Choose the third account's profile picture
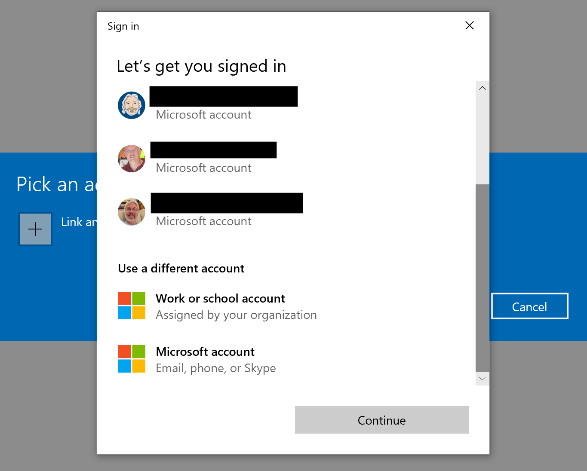The width and height of the screenshot is (587, 471). (x=132, y=212)
